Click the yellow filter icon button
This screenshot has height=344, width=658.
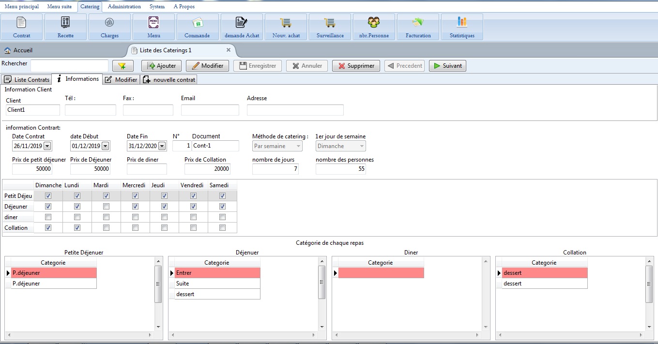pyautogui.click(x=122, y=66)
